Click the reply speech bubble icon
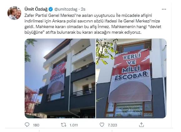This screenshot has height=132, width=181. point(27,125)
